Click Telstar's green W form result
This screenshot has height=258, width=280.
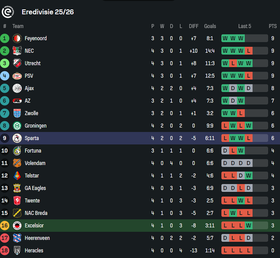(248, 176)
